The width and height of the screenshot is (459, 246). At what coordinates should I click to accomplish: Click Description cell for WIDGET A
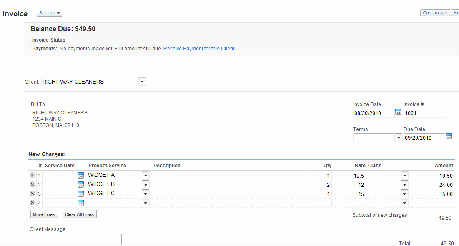point(229,176)
